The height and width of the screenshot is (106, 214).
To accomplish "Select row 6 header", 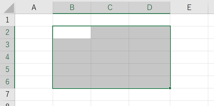I will click(7, 82).
